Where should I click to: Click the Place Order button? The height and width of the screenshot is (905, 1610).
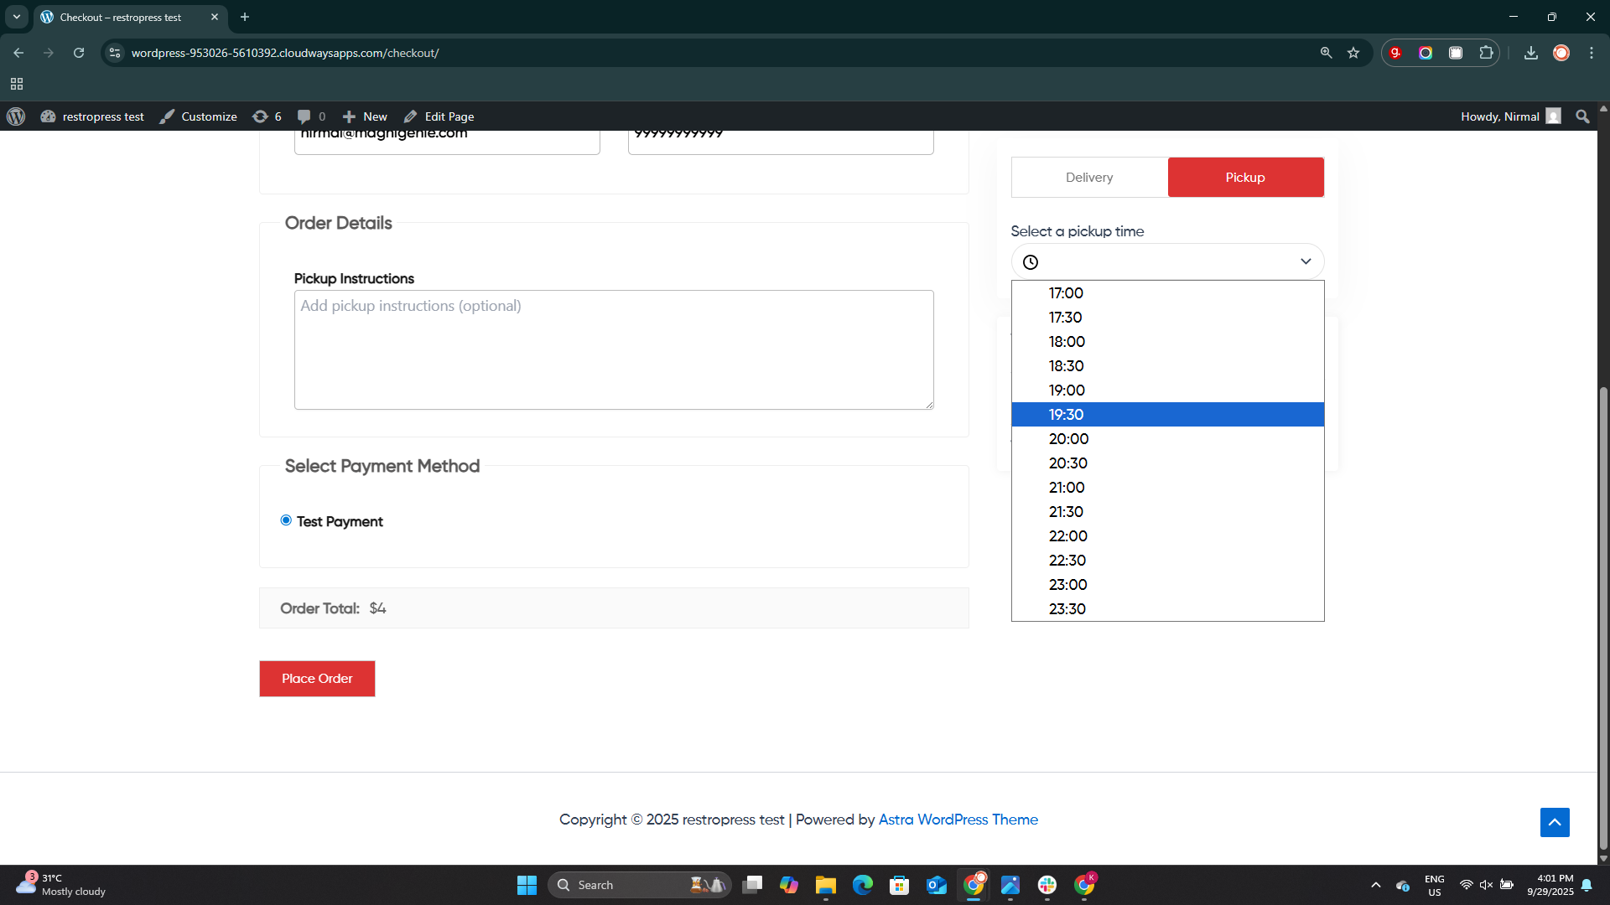point(316,678)
